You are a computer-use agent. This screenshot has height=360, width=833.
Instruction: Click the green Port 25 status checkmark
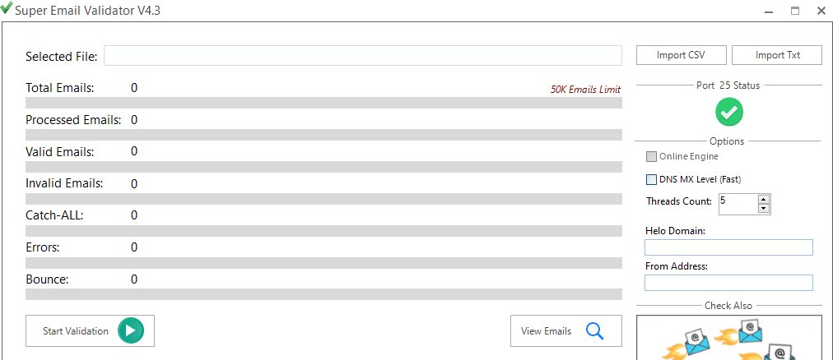pos(728,111)
